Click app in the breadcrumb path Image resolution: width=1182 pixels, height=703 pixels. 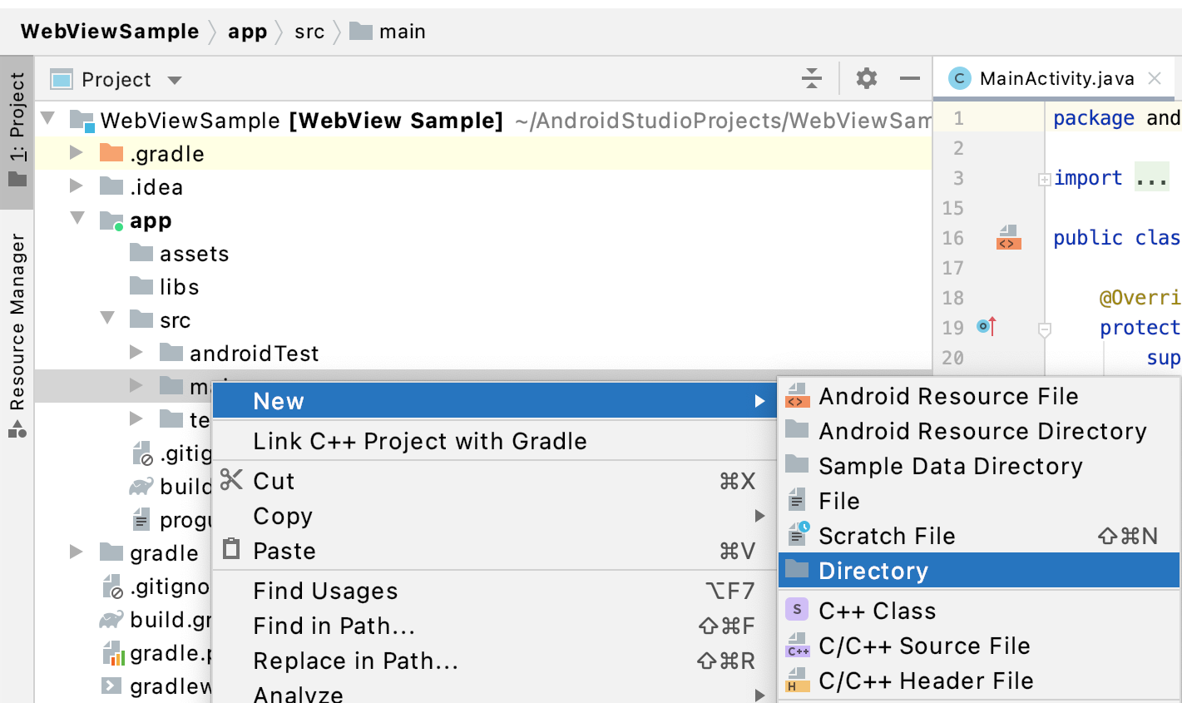coord(247,31)
